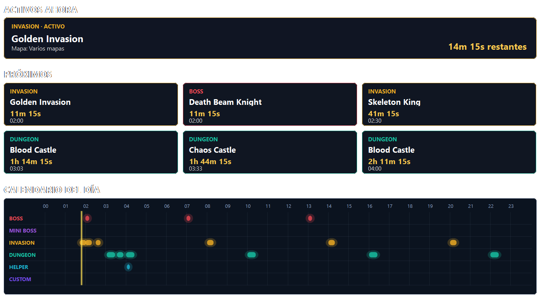Select the Dungeon marker at 03:33
The image size is (540, 299).
(x=120, y=255)
